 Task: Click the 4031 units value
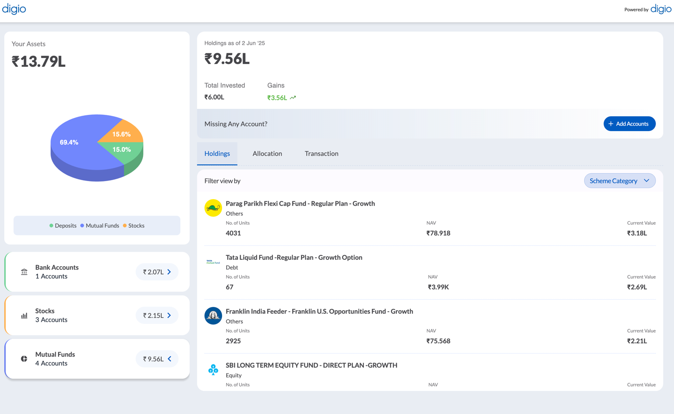tap(233, 233)
